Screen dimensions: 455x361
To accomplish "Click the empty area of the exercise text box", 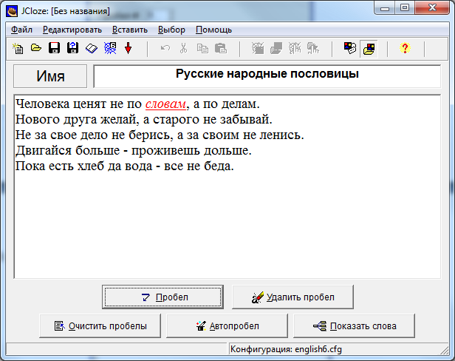I will [227, 226].
